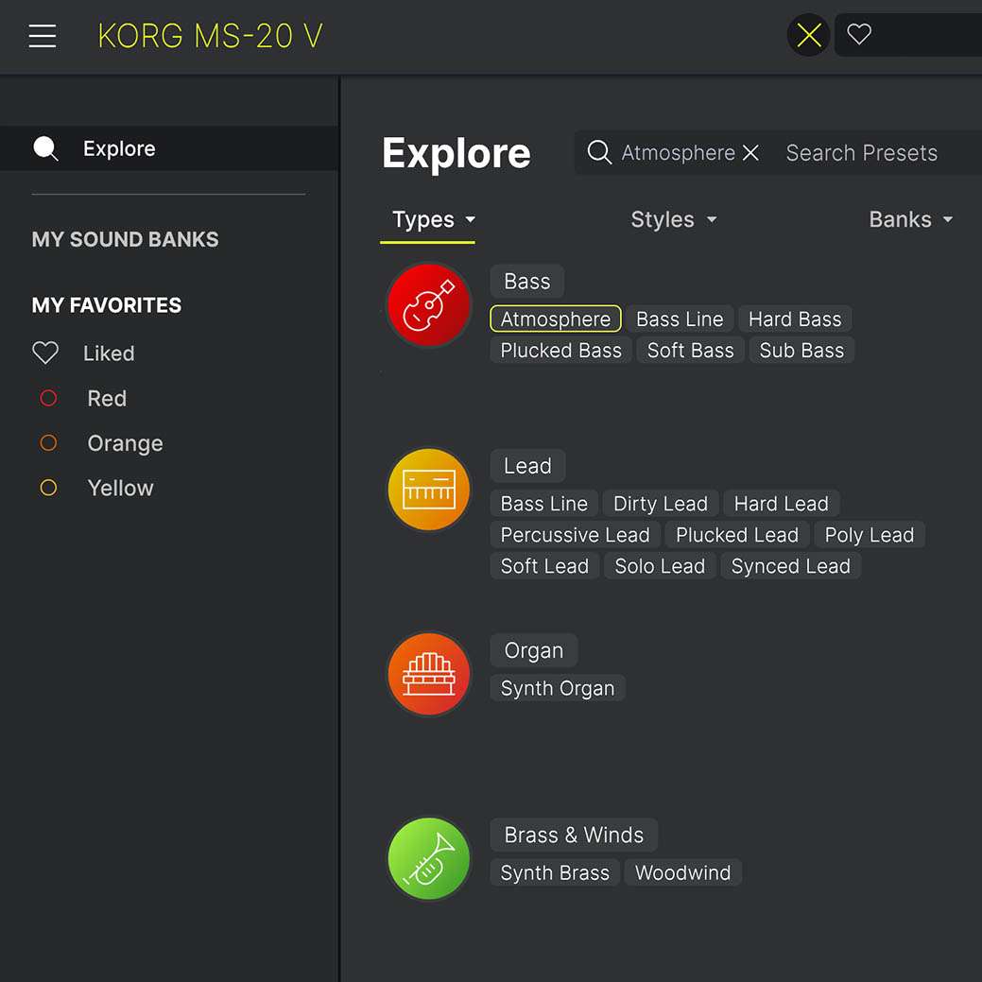Screen dimensions: 982x982
Task: Toggle the Sub Bass filter tag
Action: click(x=801, y=350)
